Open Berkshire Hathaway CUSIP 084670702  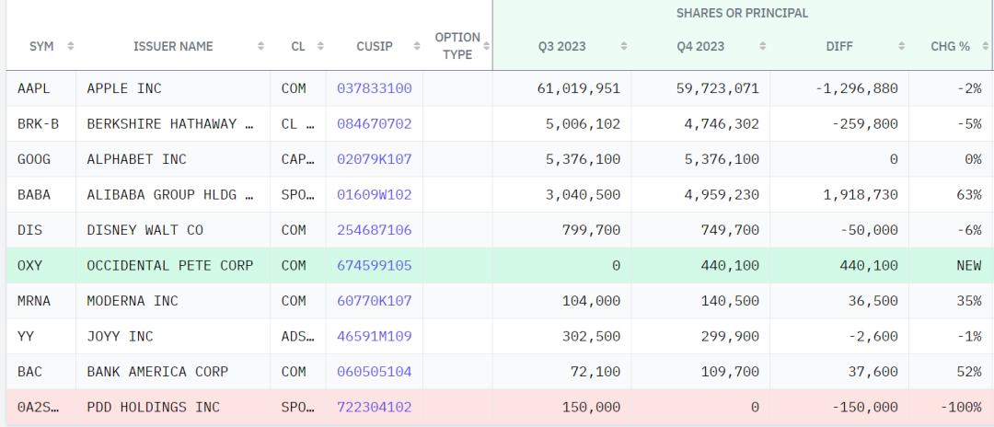[x=374, y=124]
